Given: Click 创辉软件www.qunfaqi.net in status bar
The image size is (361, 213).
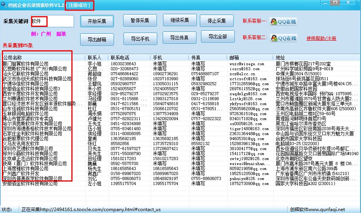Looking at the screenshot, I should click(x=318, y=209).
